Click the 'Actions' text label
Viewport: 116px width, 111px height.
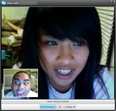(x=69, y=107)
